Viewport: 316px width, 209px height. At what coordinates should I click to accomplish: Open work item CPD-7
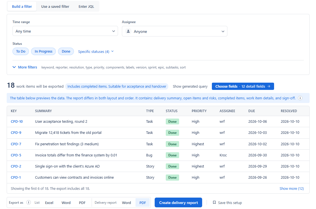pyautogui.click(x=16, y=144)
